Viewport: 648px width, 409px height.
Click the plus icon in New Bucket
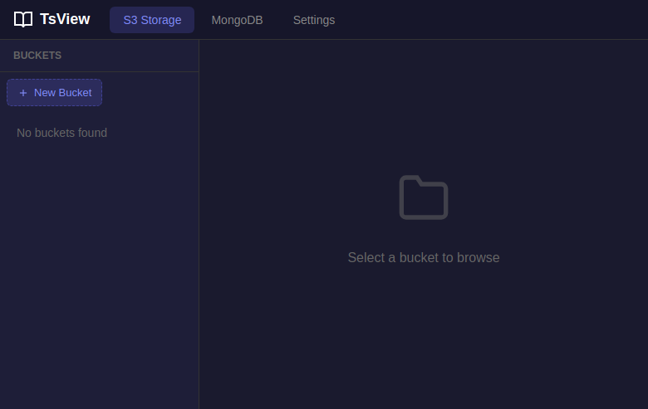[x=23, y=93]
